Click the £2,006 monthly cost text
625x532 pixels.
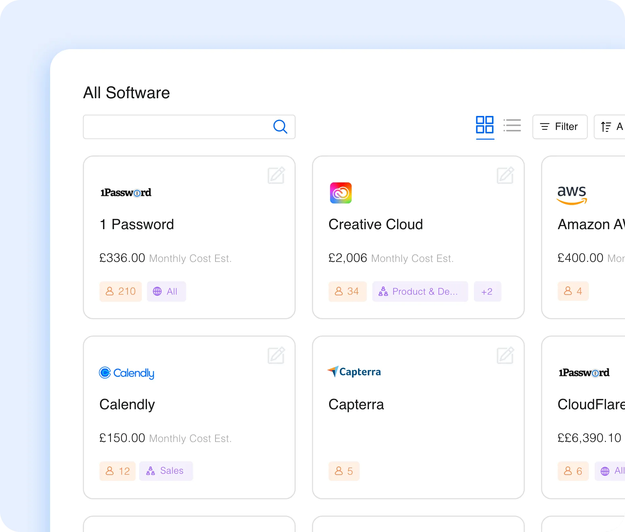tap(348, 258)
